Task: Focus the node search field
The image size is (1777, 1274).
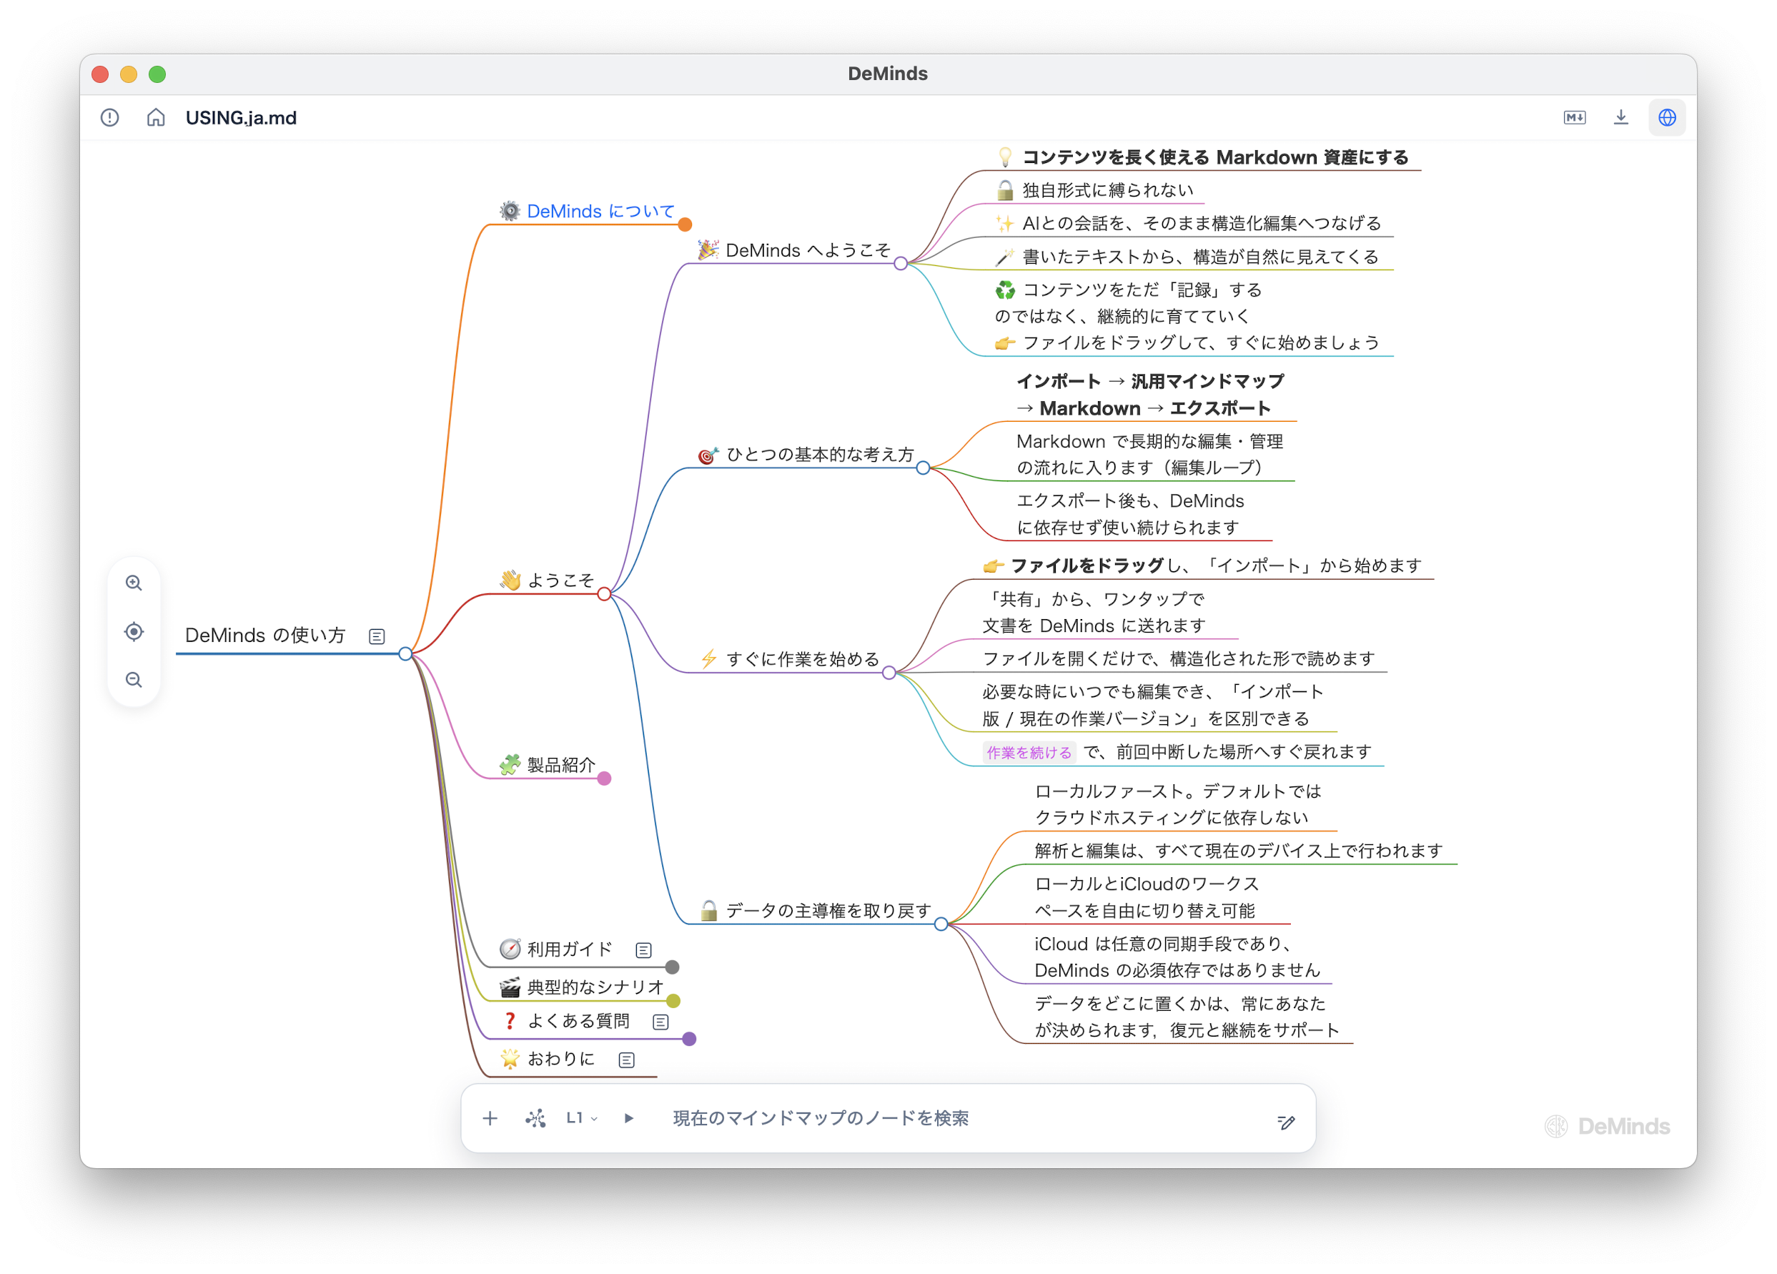Action: (x=820, y=1118)
